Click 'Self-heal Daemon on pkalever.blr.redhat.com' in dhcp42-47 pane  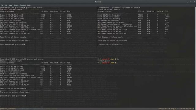[x=117, y=26]
